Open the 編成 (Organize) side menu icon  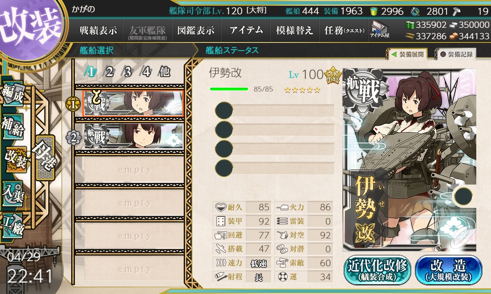coord(13,93)
